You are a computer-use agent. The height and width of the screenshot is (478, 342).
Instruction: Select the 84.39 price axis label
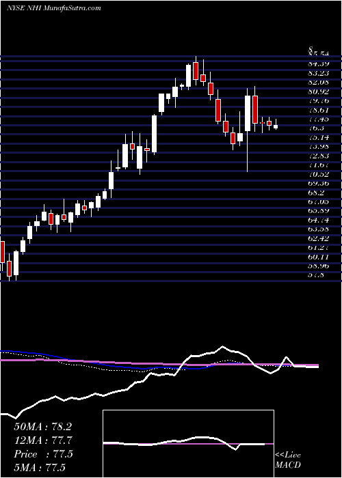(x=319, y=64)
